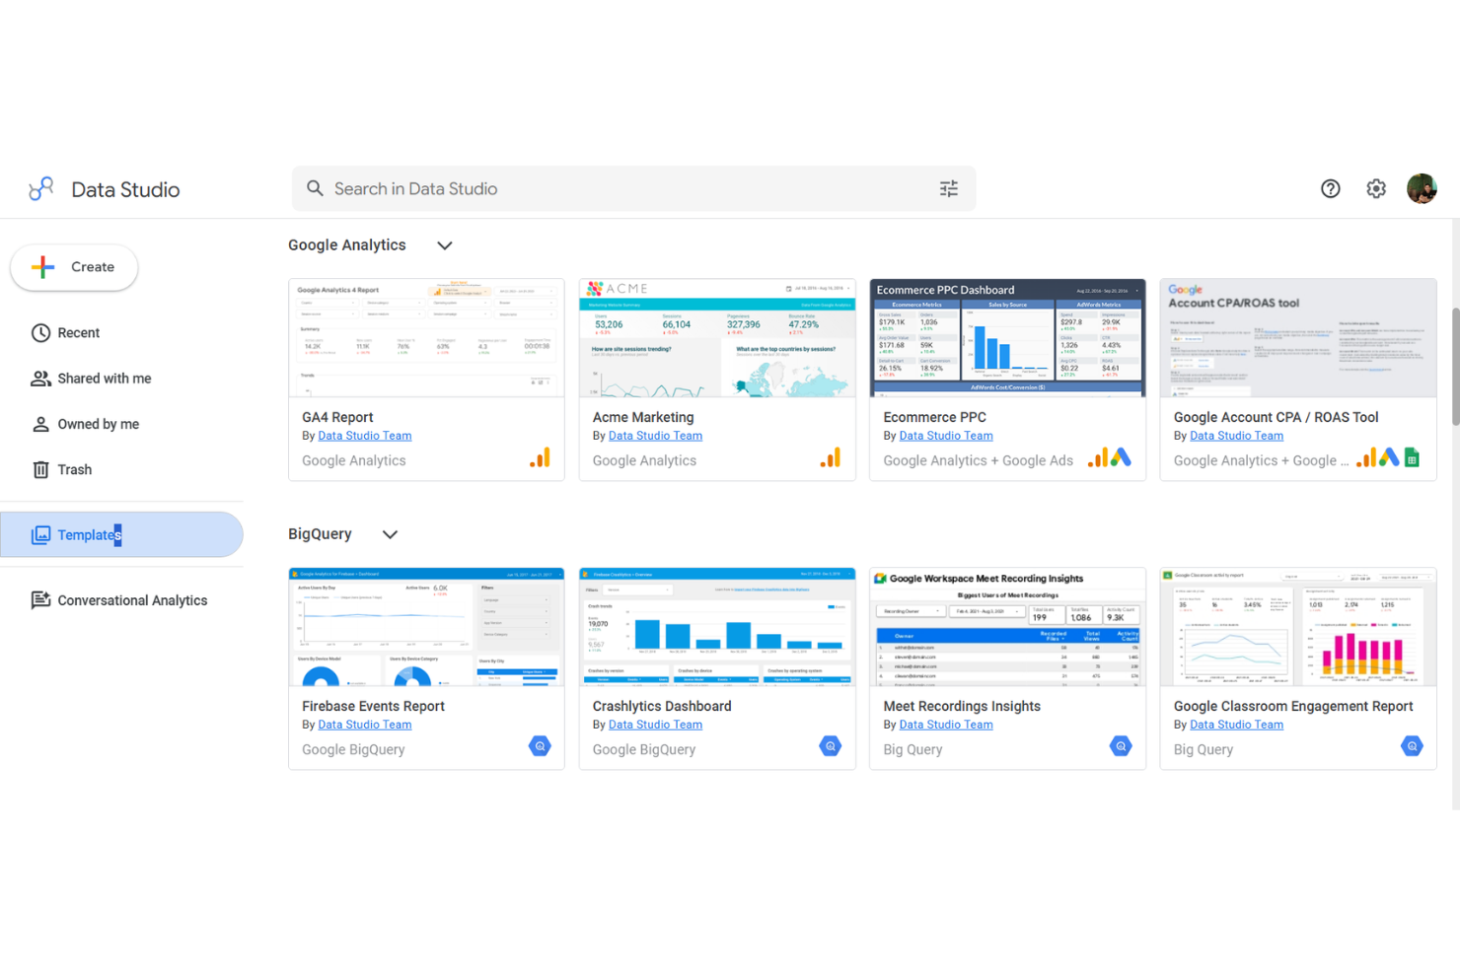The height and width of the screenshot is (973, 1460).
Task: Click Data Studio Team link under Firebase Events Report
Action: [365, 725]
